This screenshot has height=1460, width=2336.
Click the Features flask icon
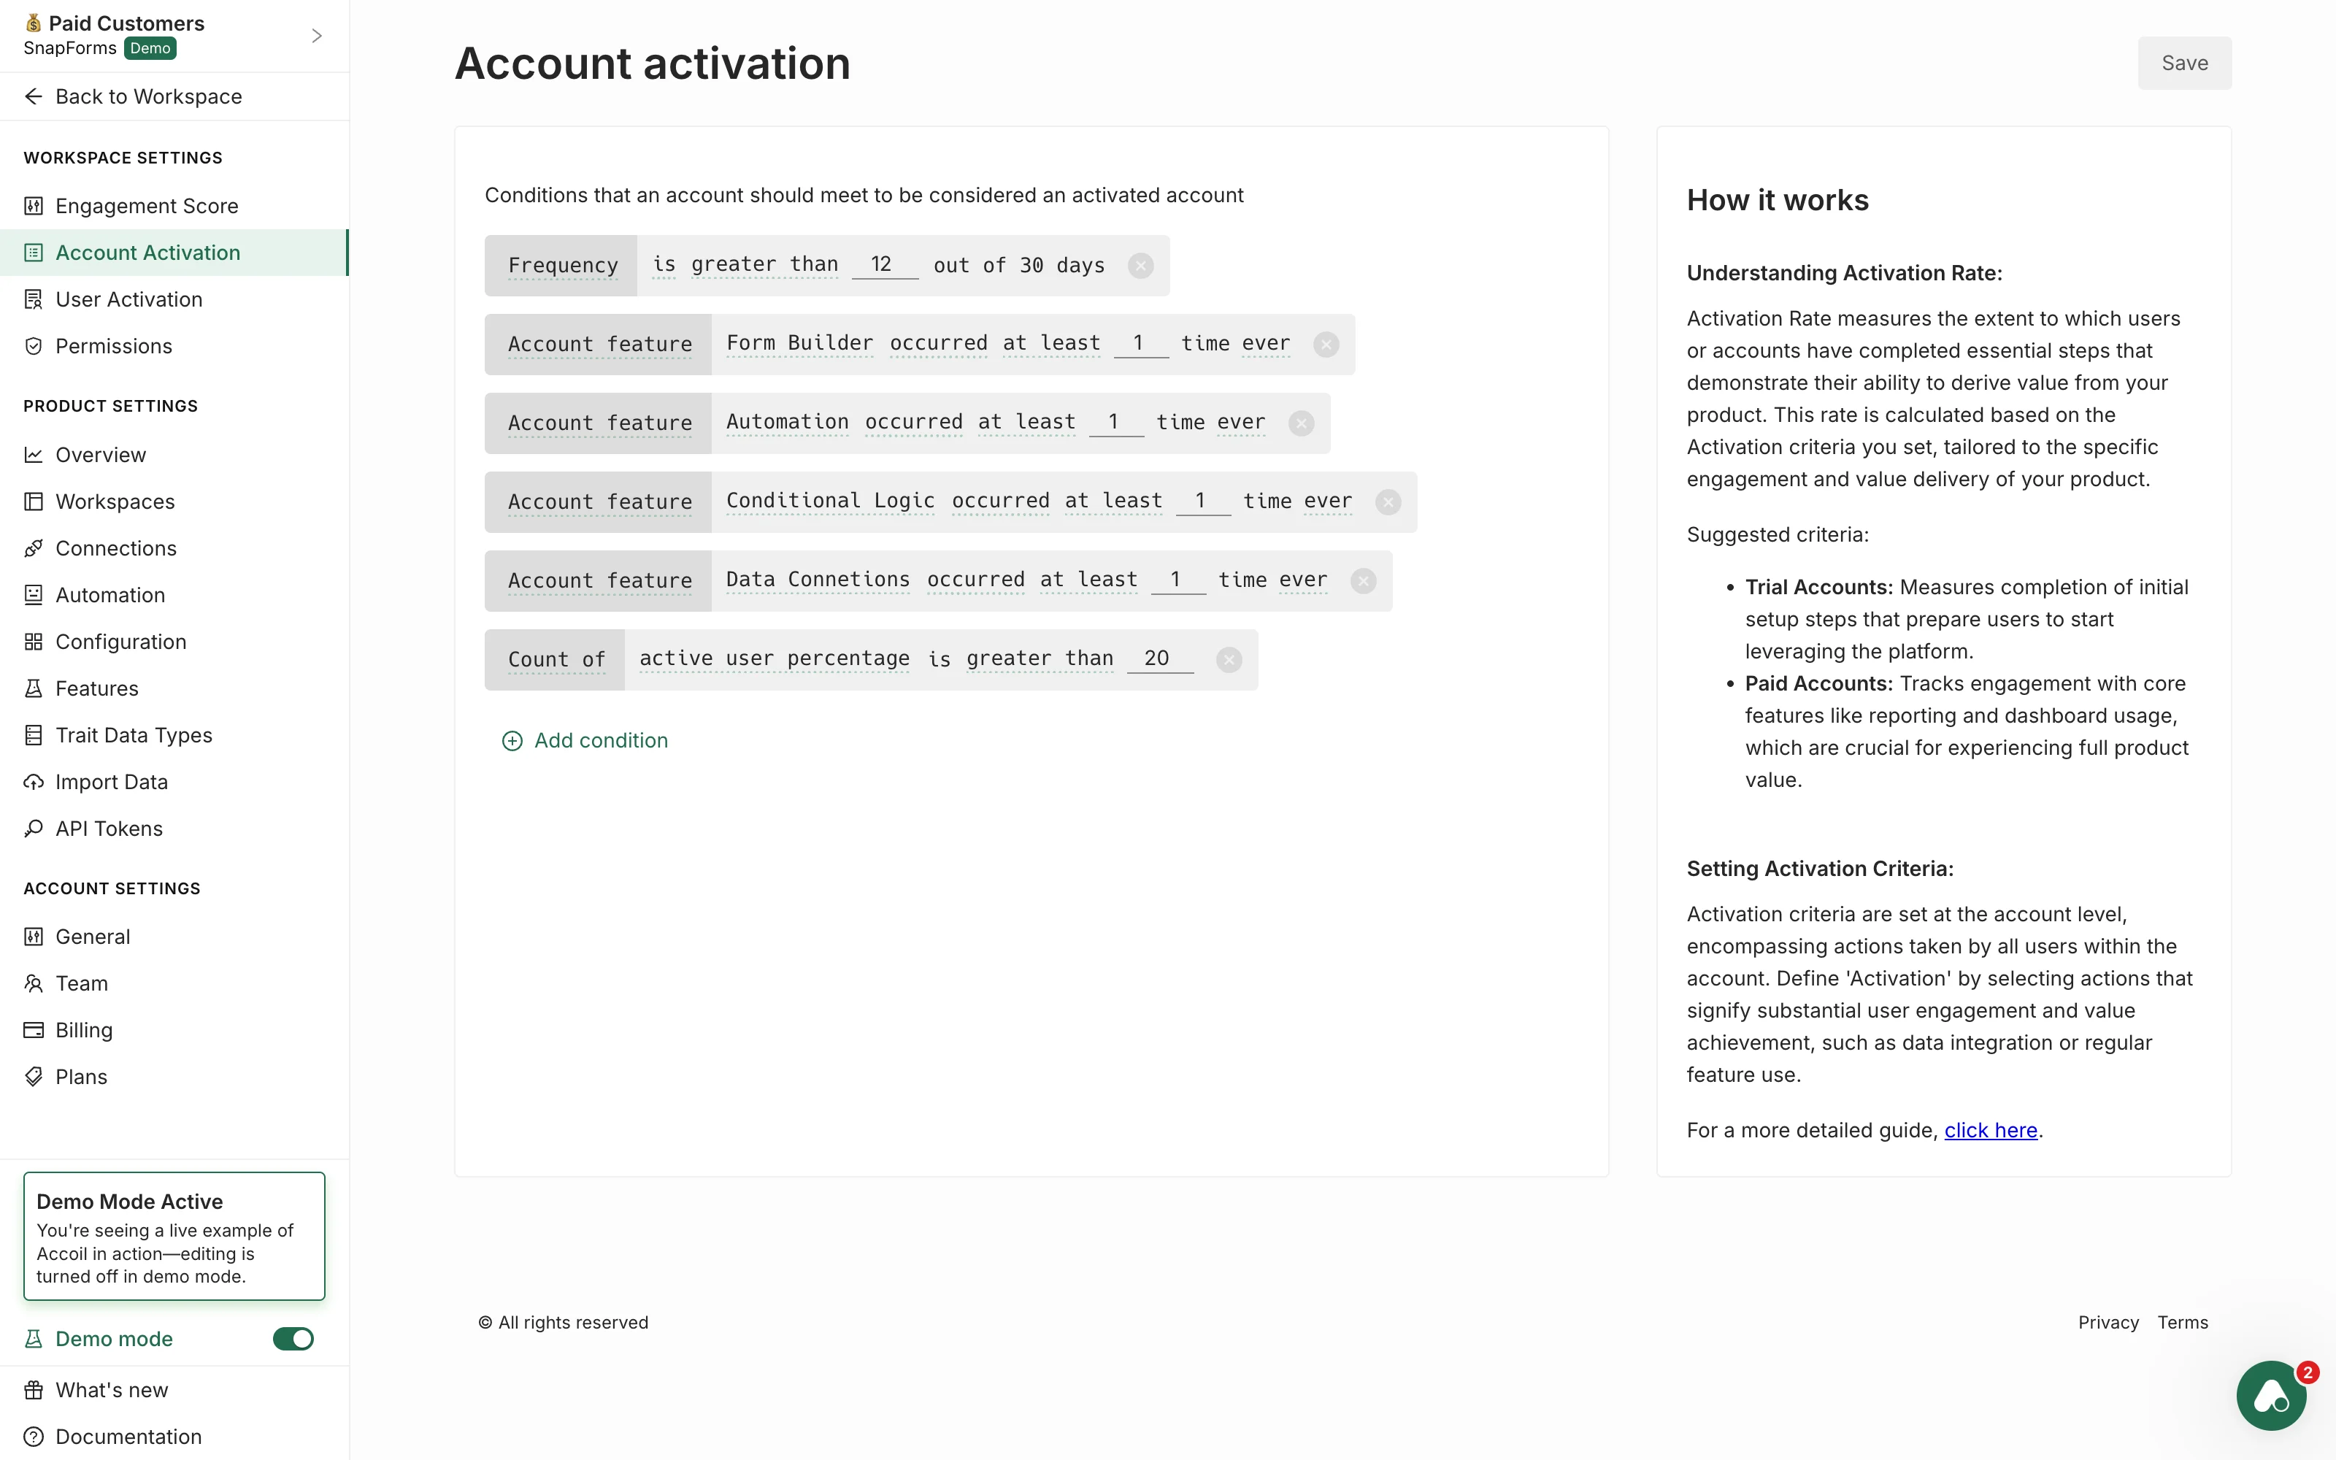point(34,688)
